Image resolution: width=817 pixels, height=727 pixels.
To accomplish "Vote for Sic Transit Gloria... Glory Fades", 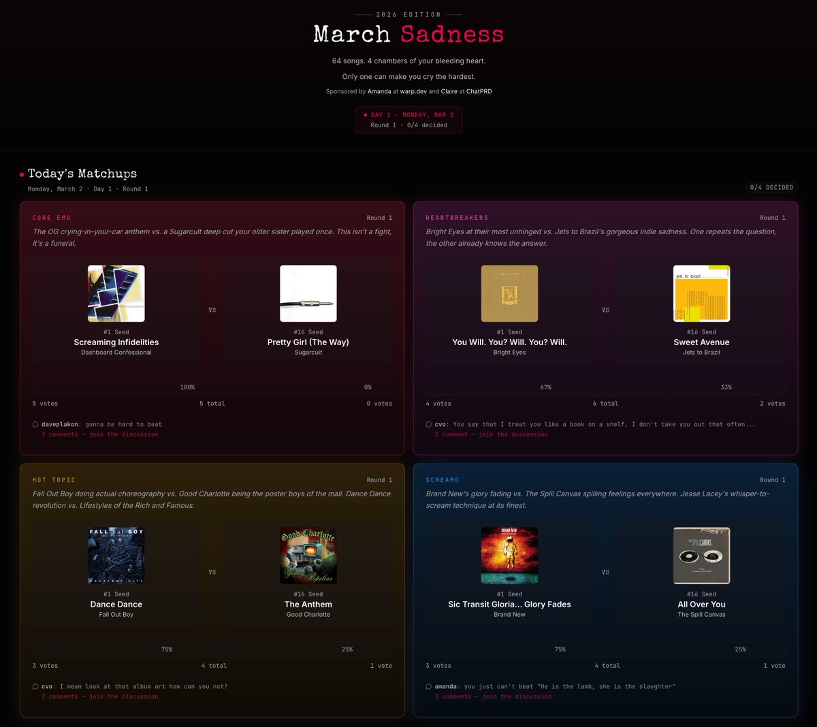I will [x=509, y=604].
